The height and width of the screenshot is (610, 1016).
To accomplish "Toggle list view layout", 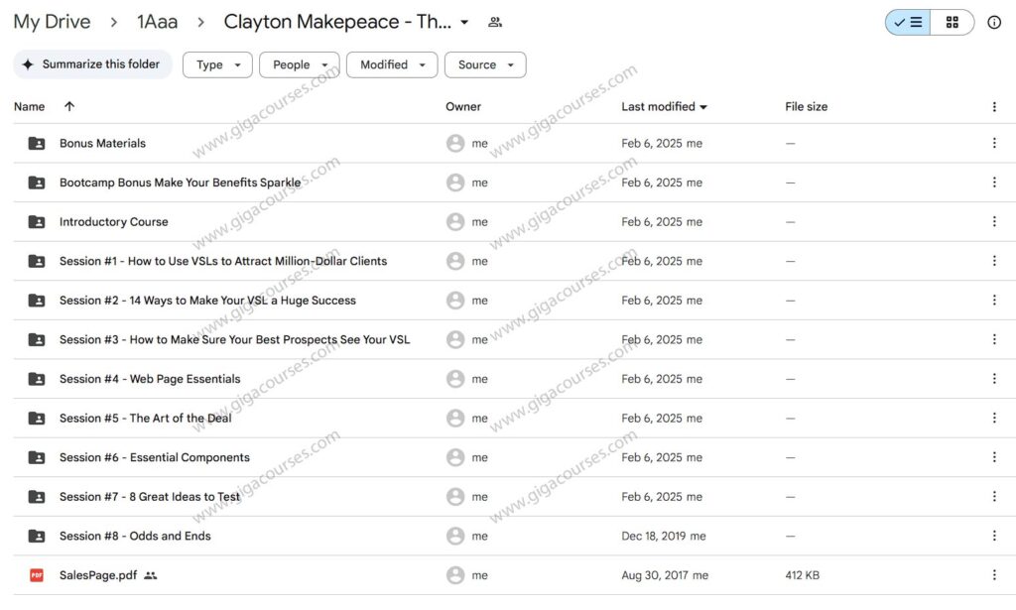I will tap(907, 21).
